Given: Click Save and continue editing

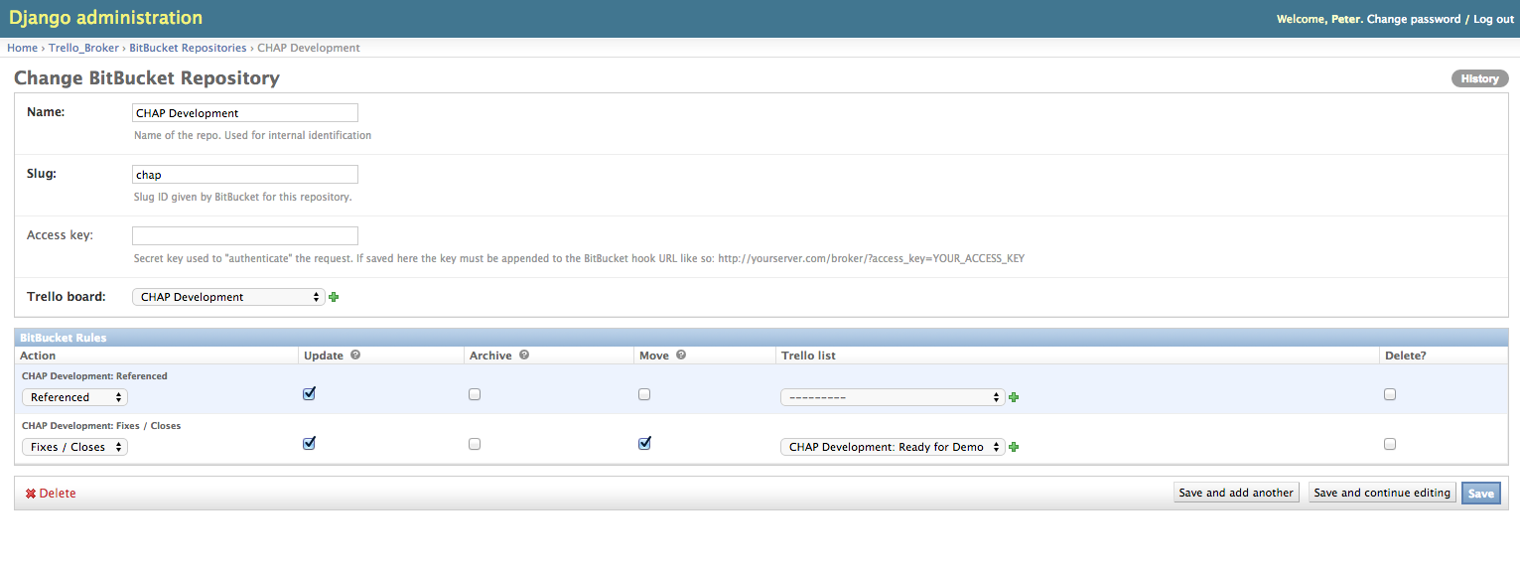Looking at the screenshot, I should 1382,493.
